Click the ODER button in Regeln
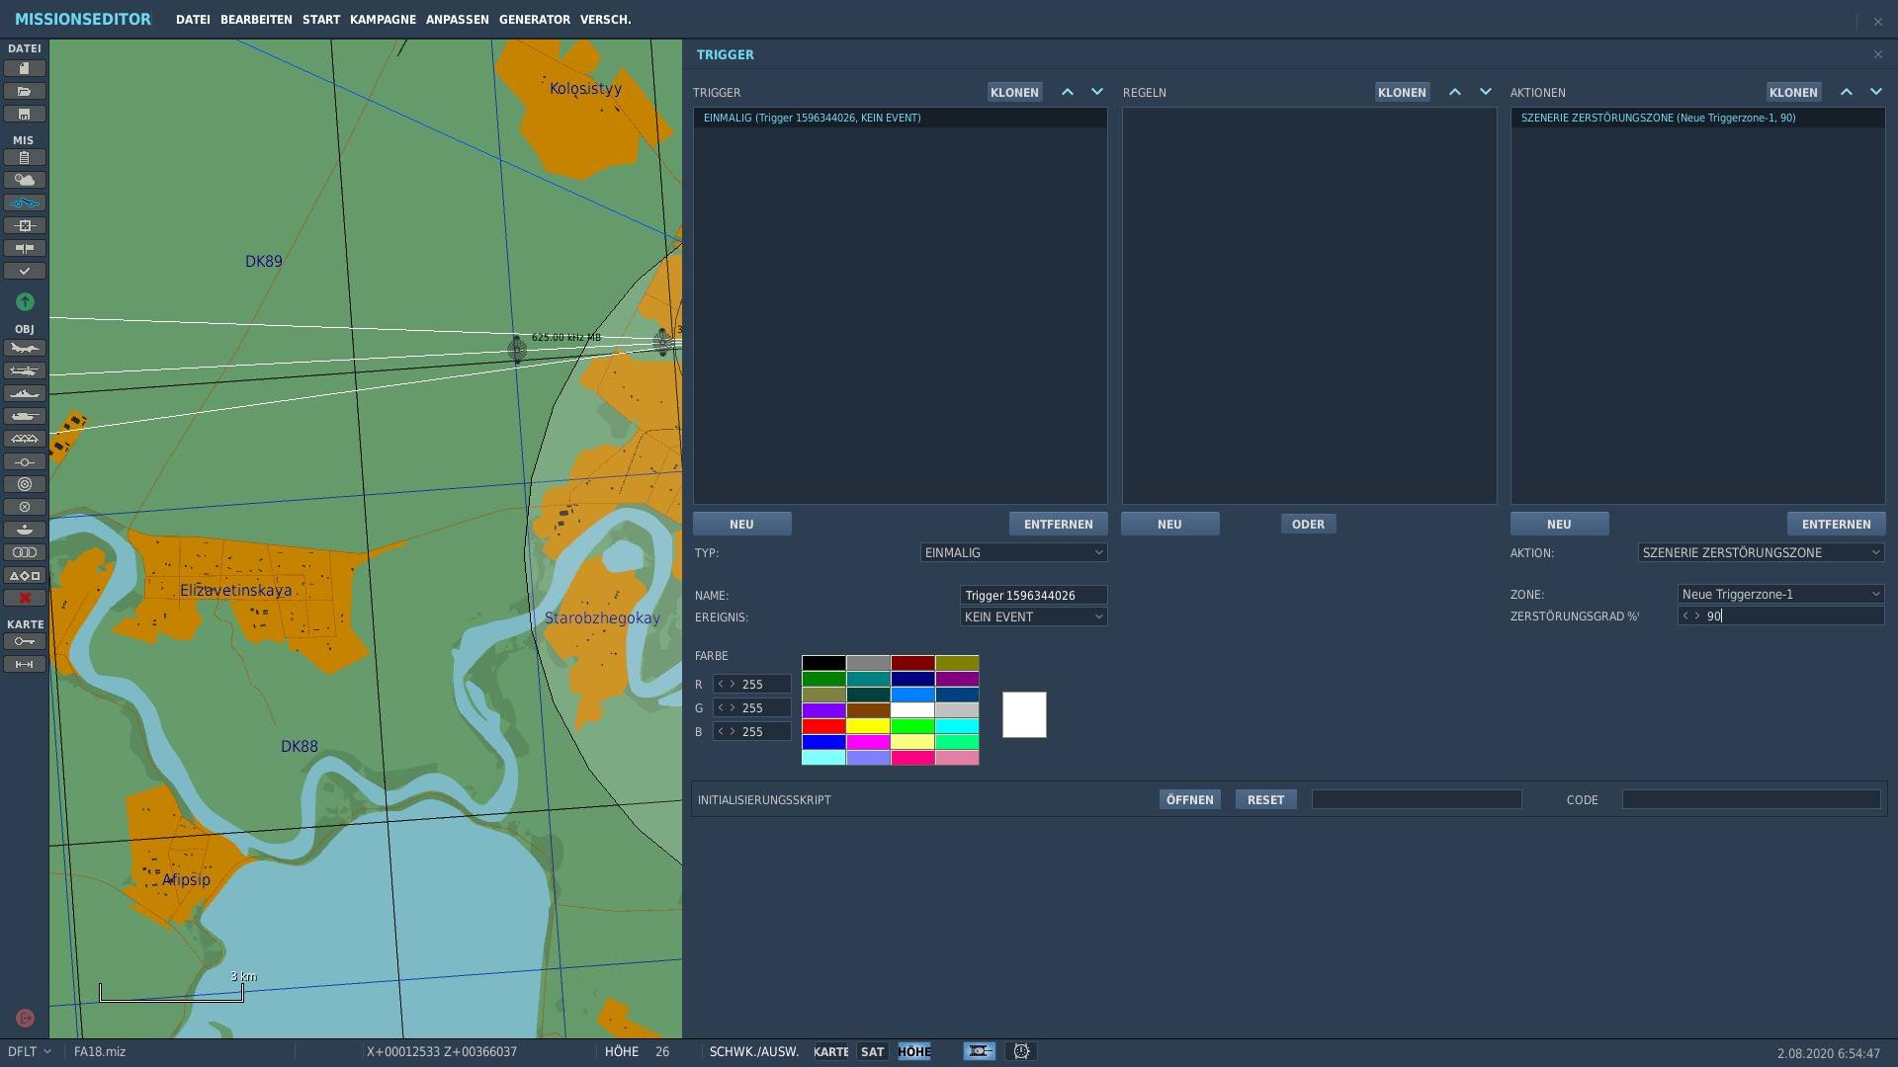The width and height of the screenshot is (1898, 1067). (1308, 524)
